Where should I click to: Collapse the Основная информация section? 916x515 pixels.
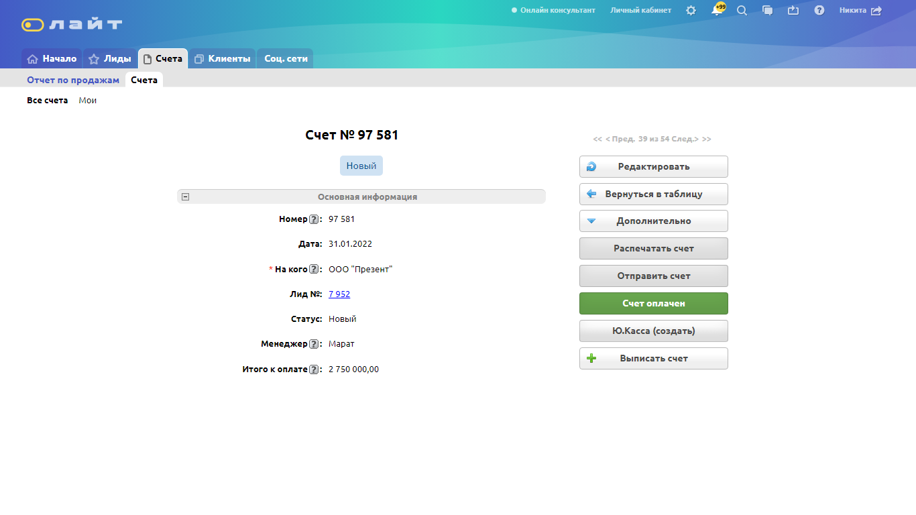point(186,197)
